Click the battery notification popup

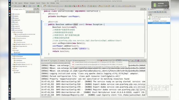tap(160, 5)
